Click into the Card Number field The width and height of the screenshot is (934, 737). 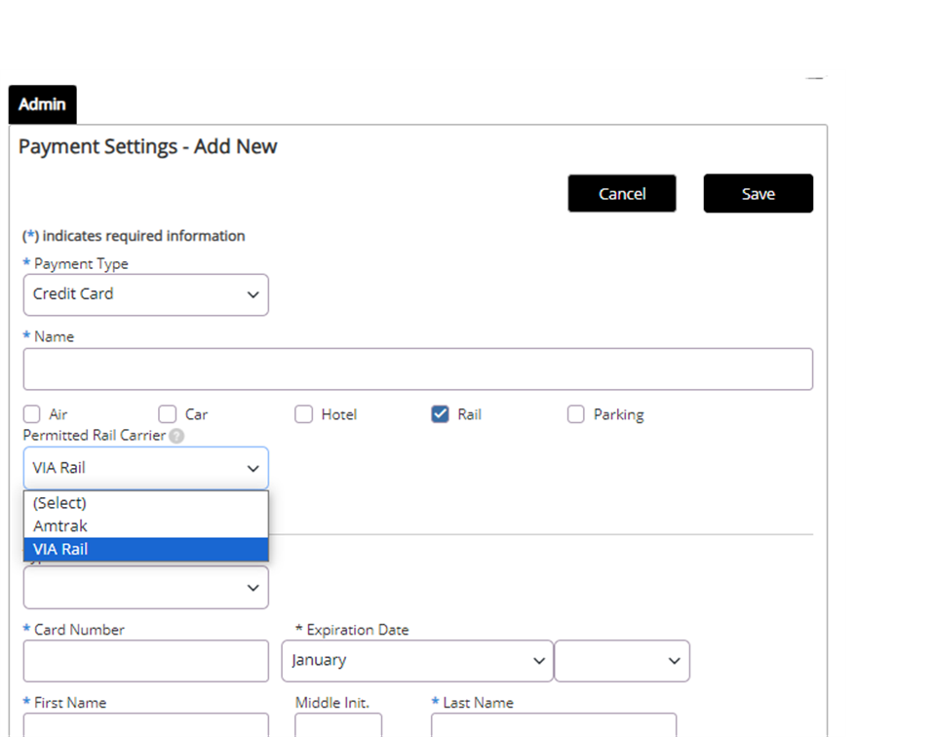coord(146,661)
